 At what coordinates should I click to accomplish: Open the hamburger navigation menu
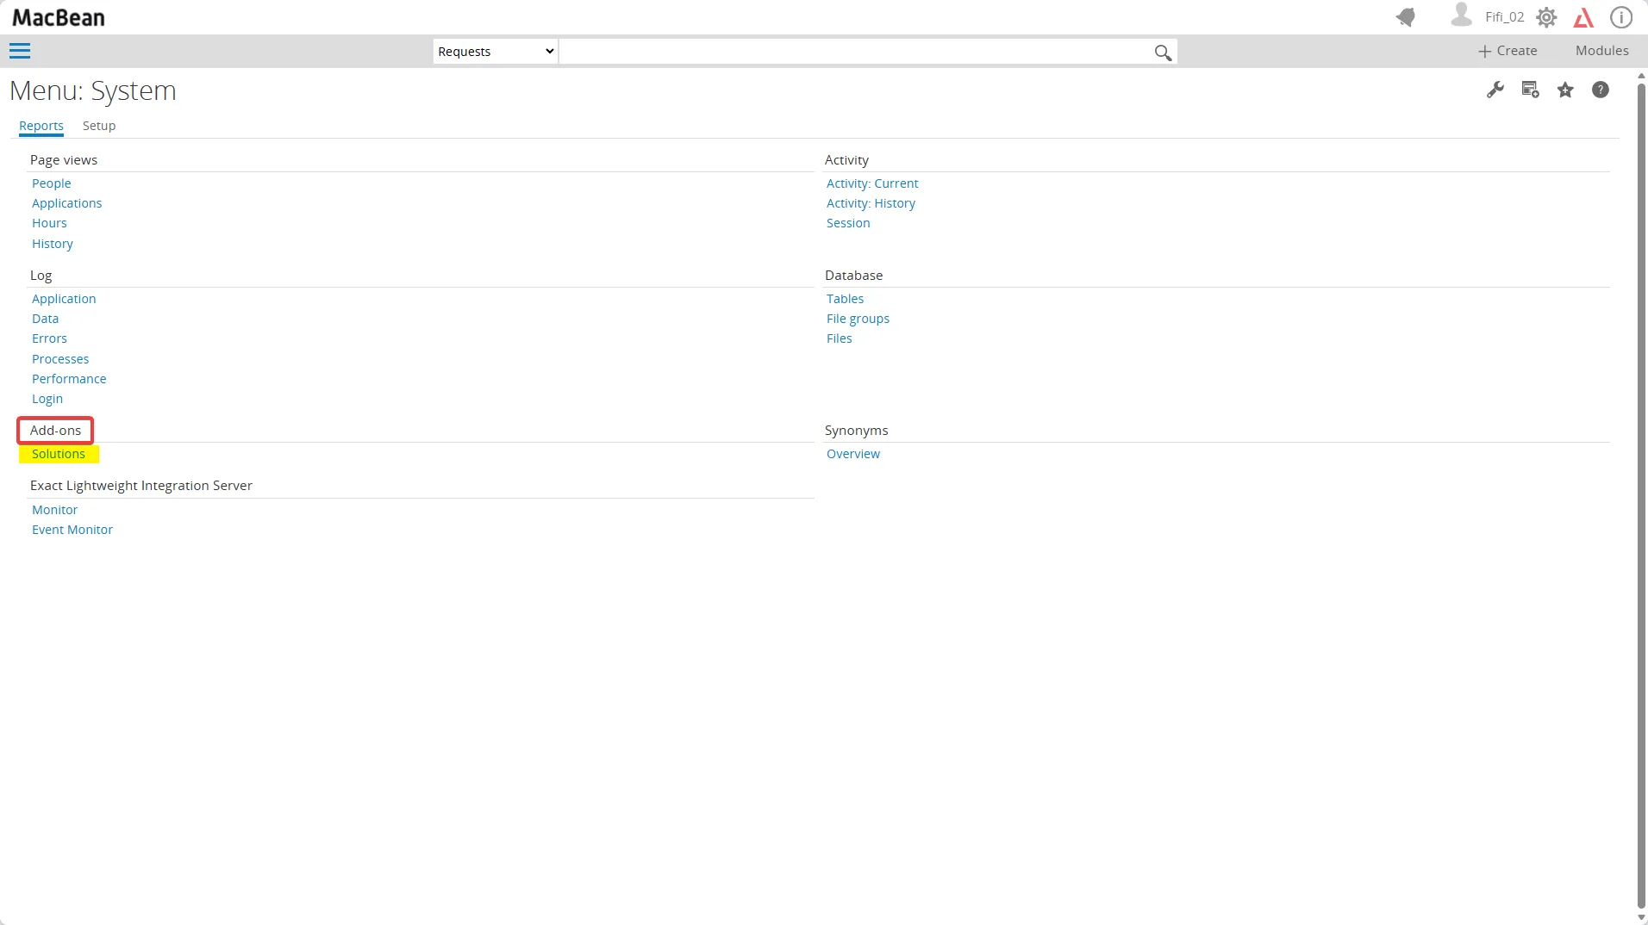click(x=20, y=52)
